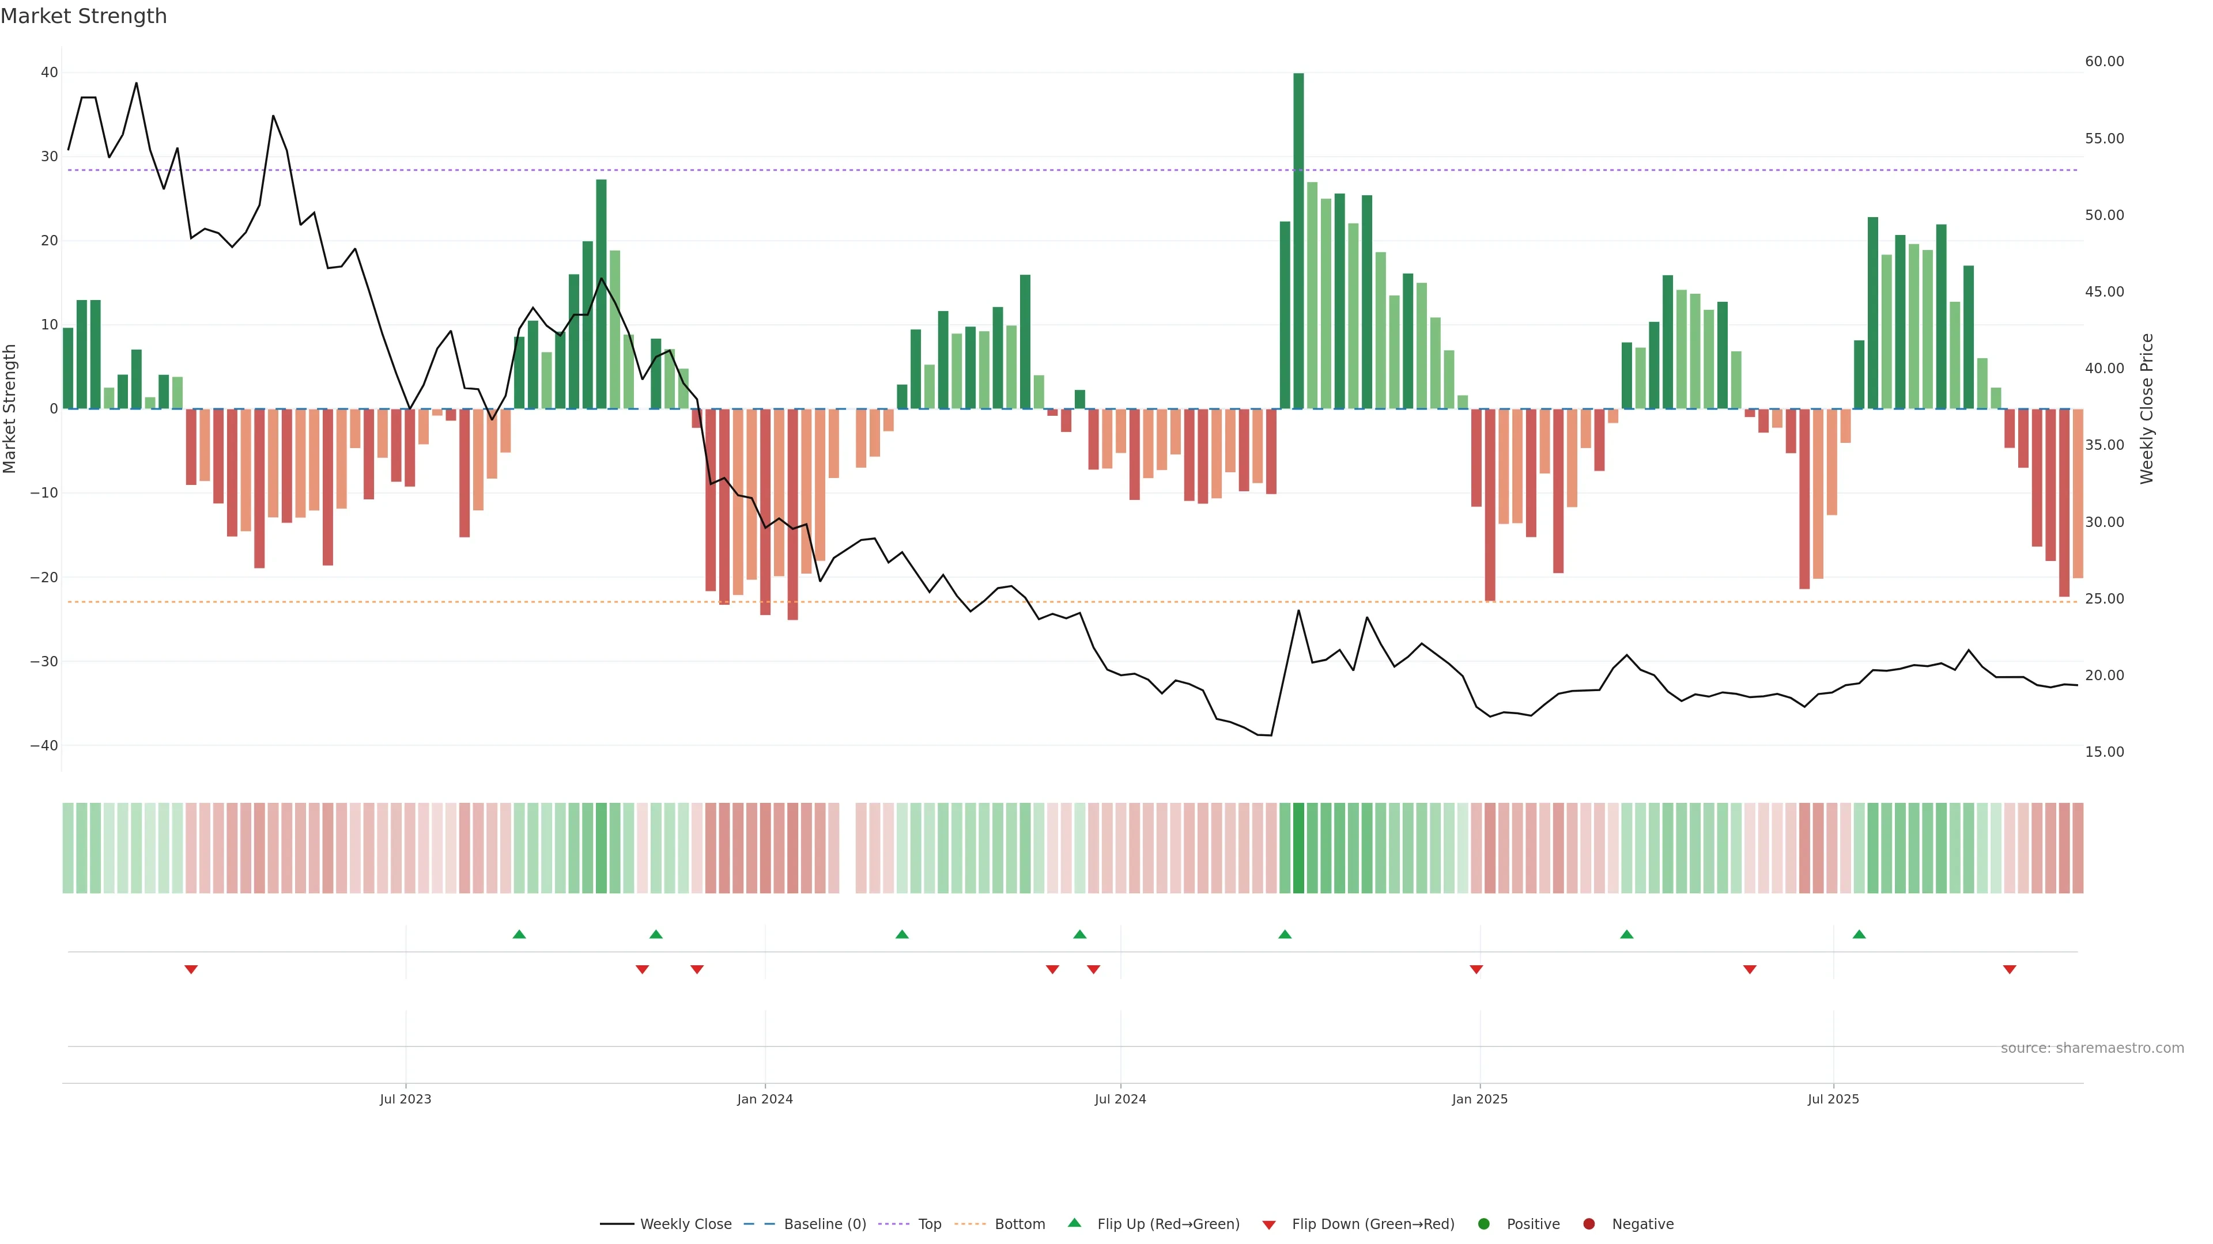Click the Jul 2023 x-axis label

[x=406, y=1099]
